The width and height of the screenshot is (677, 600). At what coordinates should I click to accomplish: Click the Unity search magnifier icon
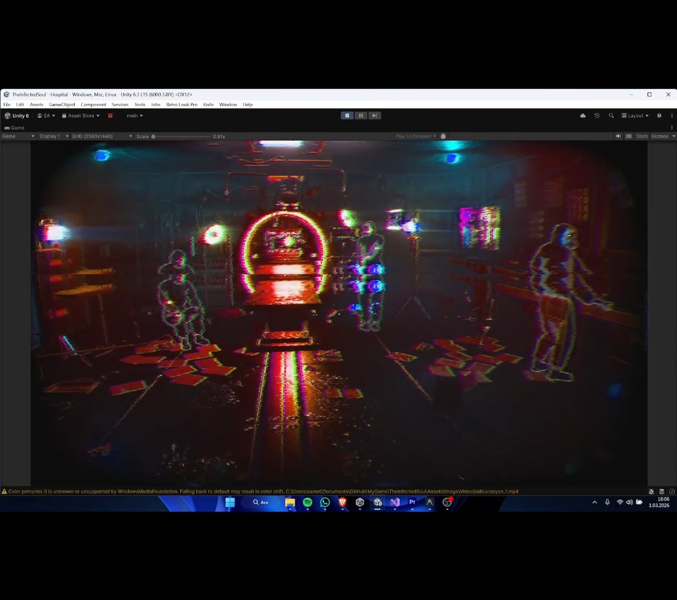pos(611,116)
